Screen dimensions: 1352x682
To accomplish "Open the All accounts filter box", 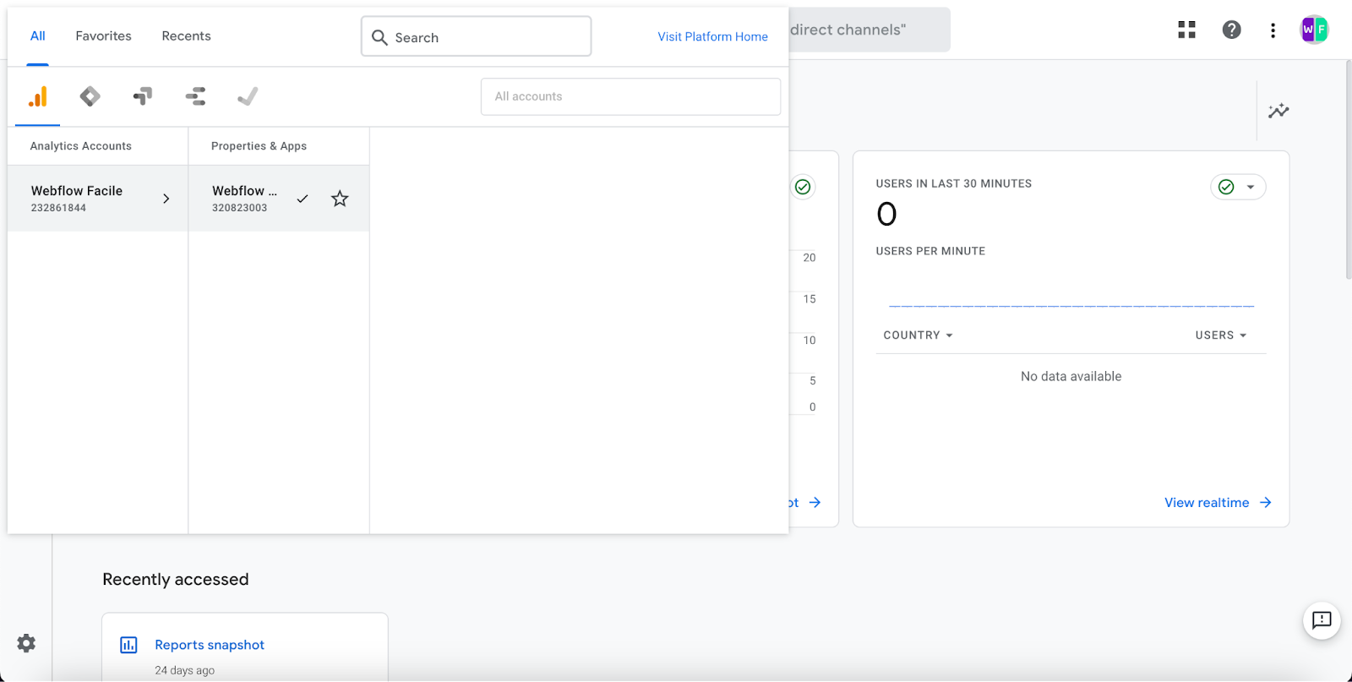I will coord(630,96).
